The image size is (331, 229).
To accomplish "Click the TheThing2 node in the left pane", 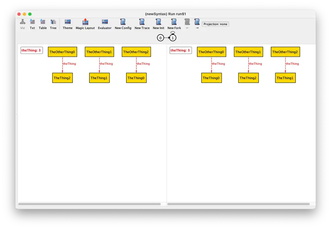I will tap(62, 78).
